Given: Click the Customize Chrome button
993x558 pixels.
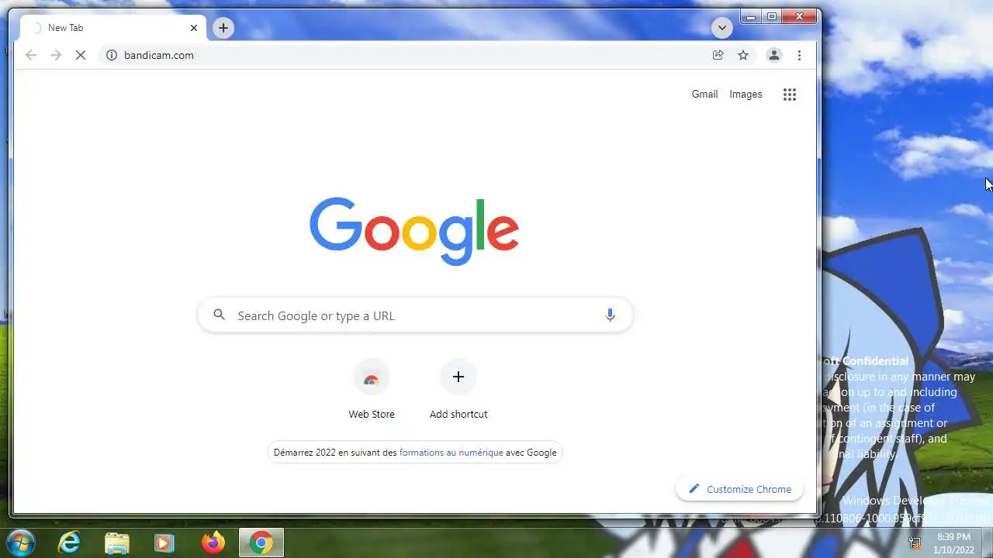Looking at the screenshot, I should tap(739, 489).
